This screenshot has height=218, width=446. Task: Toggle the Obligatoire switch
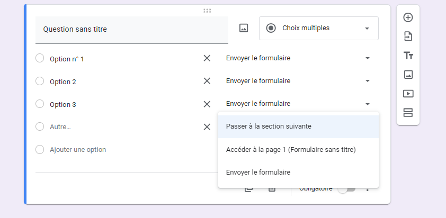pos(346,189)
